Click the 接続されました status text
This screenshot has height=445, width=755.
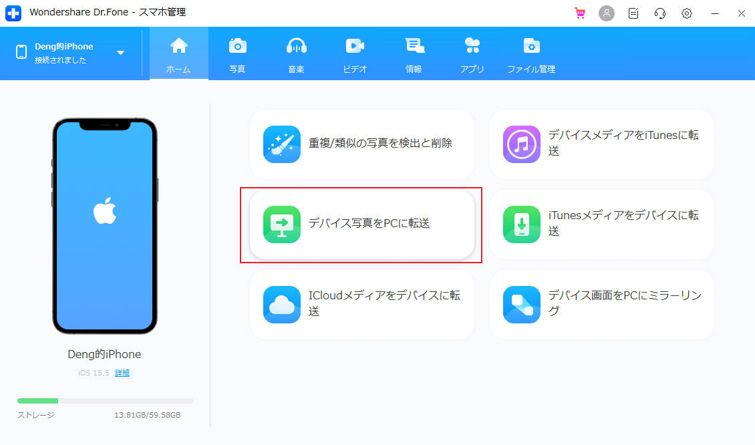pos(60,60)
